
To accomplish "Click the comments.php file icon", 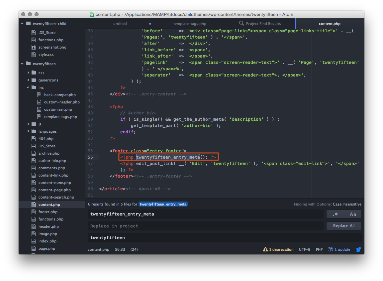I will coord(34,168).
